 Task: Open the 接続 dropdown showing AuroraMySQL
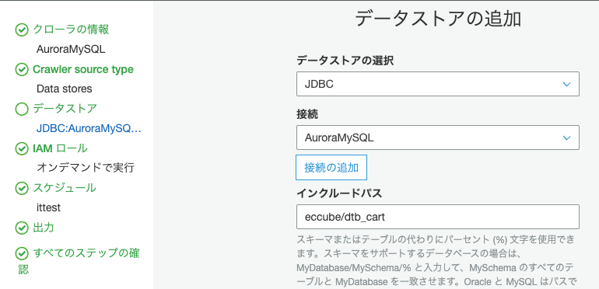438,138
